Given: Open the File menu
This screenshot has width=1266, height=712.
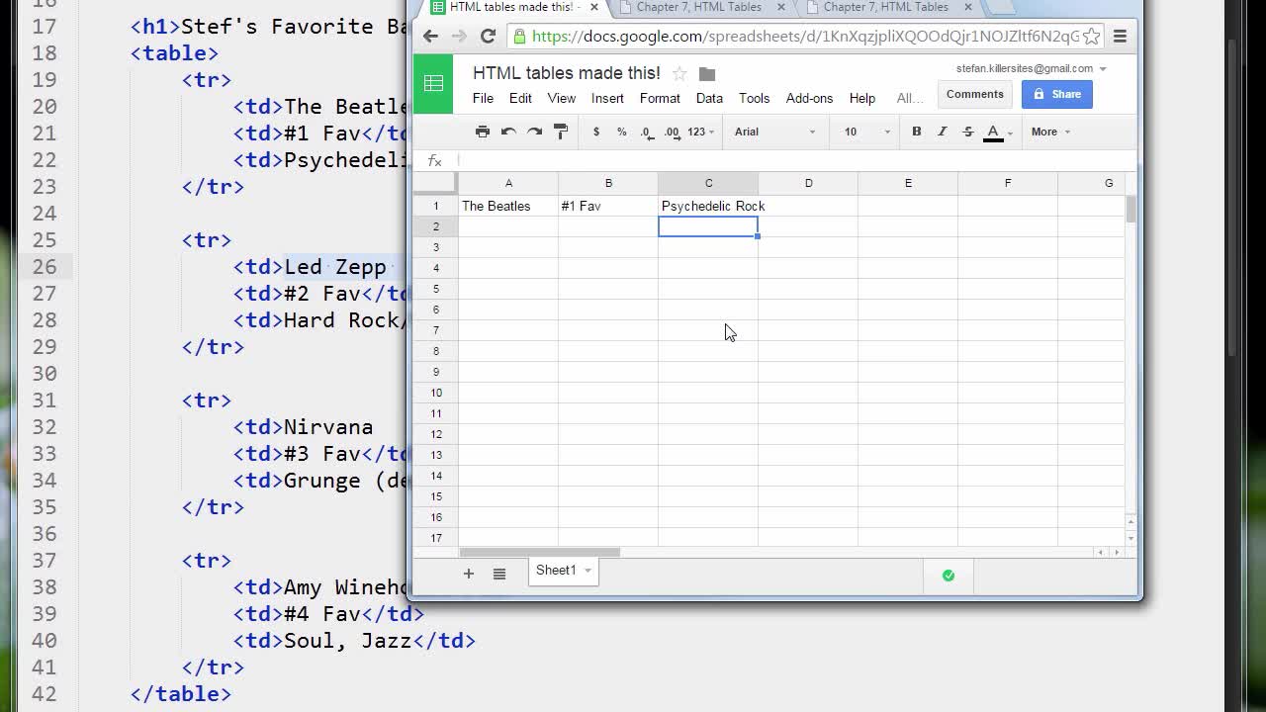Looking at the screenshot, I should (483, 98).
